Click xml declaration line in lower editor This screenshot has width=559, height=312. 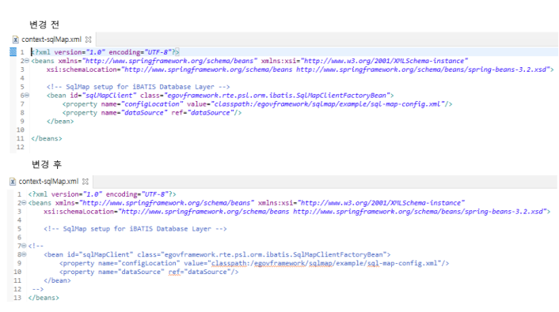tap(102, 194)
